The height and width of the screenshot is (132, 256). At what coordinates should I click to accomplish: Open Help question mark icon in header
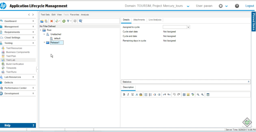(x=237, y=6)
